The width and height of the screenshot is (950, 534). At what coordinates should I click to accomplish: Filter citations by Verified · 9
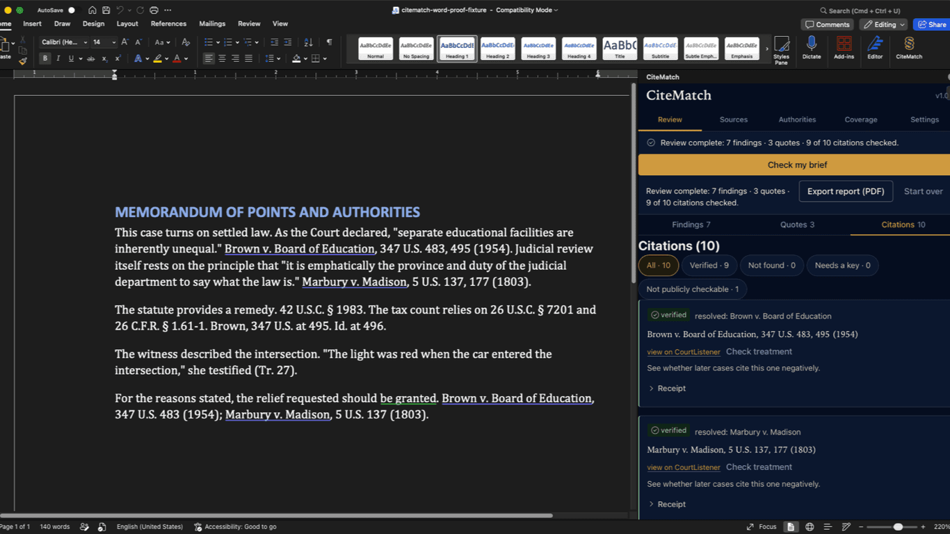(x=709, y=266)
